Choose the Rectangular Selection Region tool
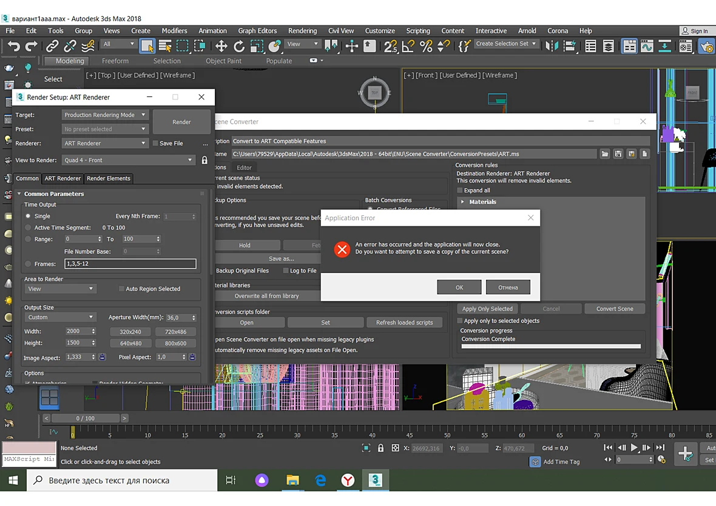Image resolution: width=716 pixels, height=506 pixels. pyautogui.click(x=182, y=46)
